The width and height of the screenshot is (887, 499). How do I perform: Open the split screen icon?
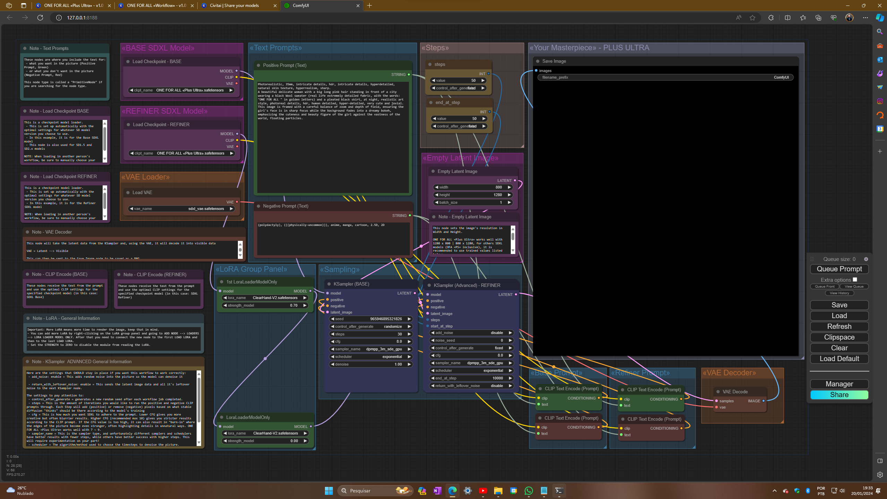coord(787,18)
